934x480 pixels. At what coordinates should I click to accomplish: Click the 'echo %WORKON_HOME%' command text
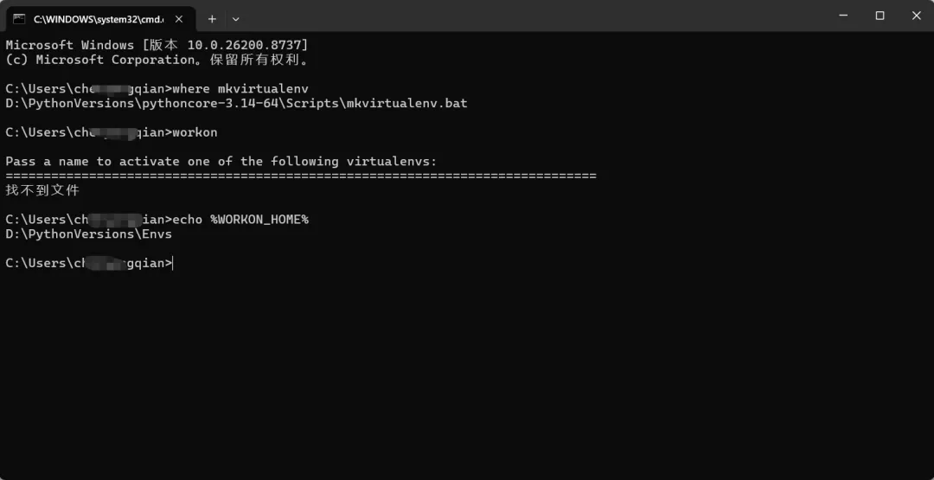pos(240,219)
